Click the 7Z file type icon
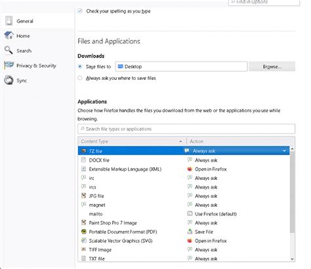311x269 pixels. coord(83,151)
